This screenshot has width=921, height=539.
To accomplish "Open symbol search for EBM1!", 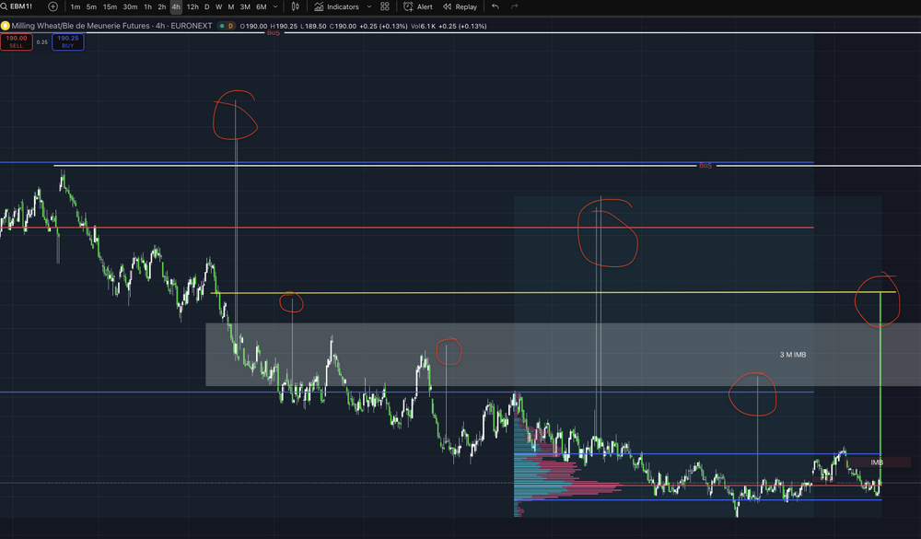I will click(17, 6).
